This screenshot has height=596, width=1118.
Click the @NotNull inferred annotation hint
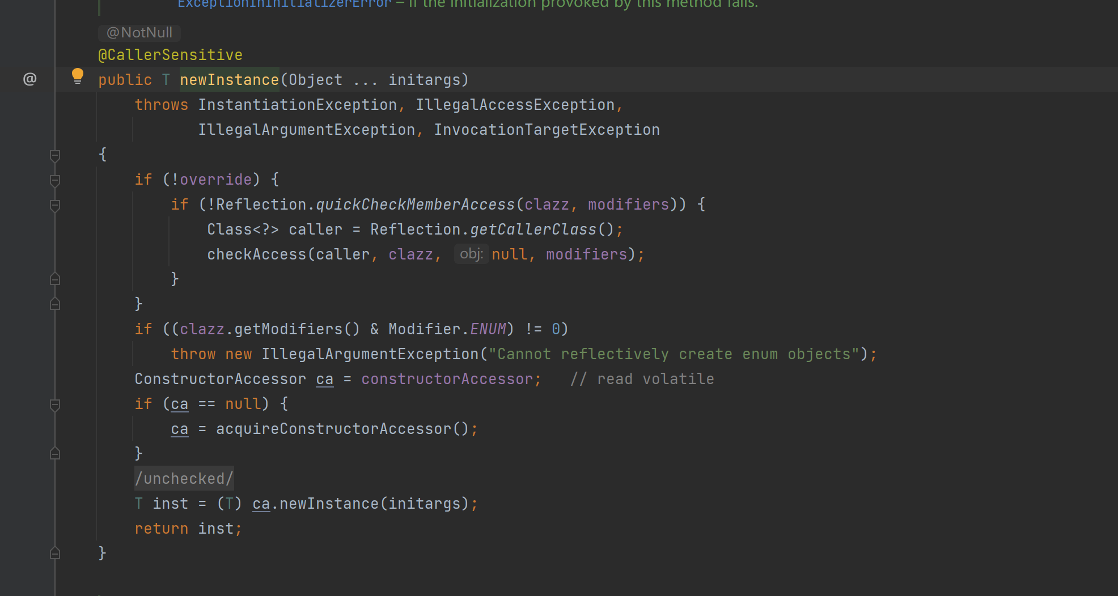[x=139, y=33]
